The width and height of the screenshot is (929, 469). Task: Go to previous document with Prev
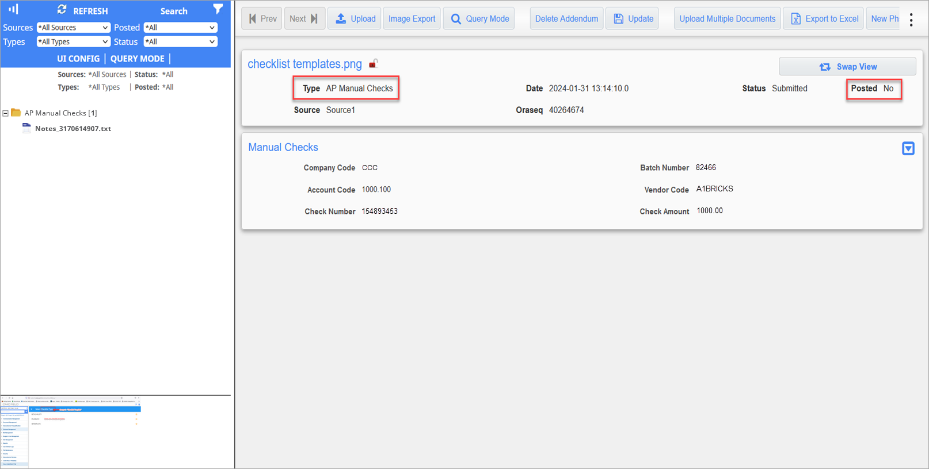coord(262,18)
